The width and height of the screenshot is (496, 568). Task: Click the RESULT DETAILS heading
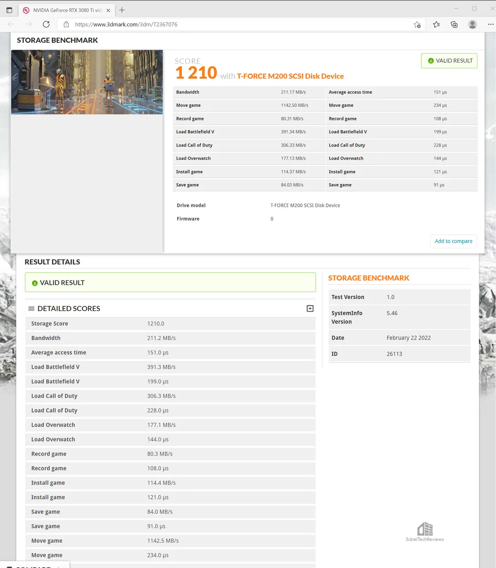[x=52, y=262]
